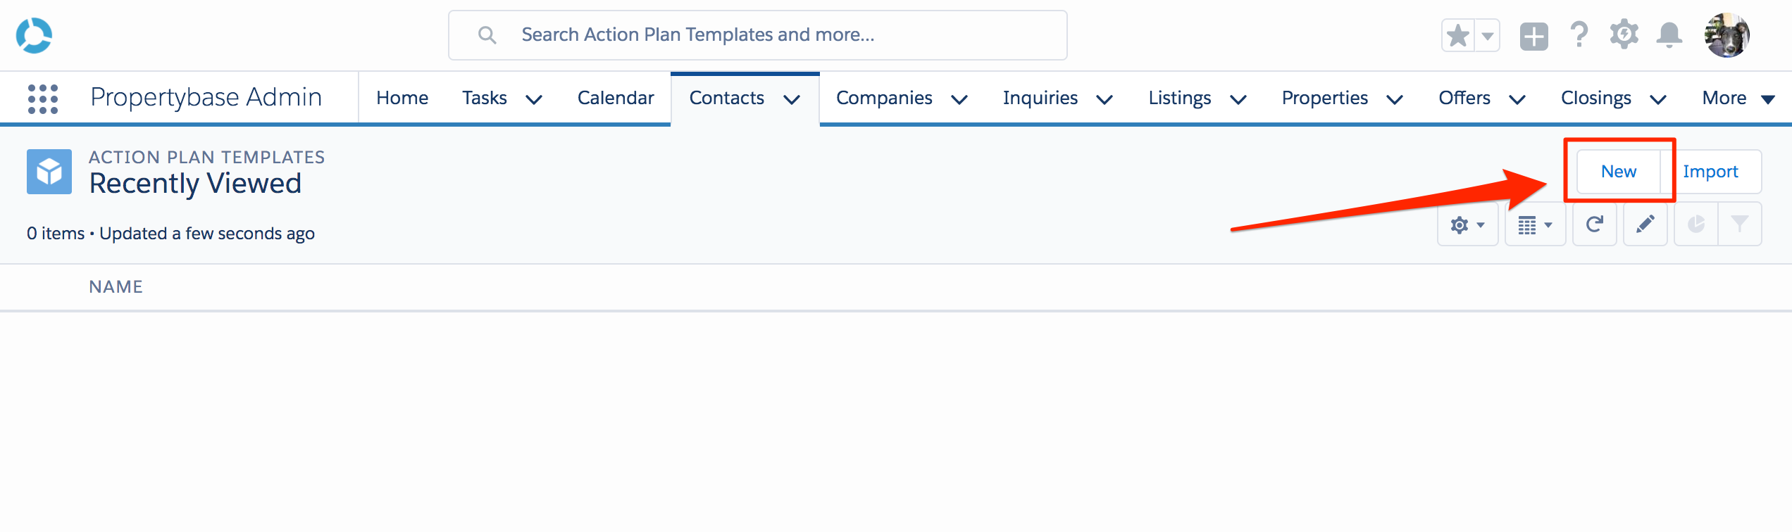Toggle the filters panel funnel icon
The width and height of the screenshot is (1792, 532).
coord(1740,224)
